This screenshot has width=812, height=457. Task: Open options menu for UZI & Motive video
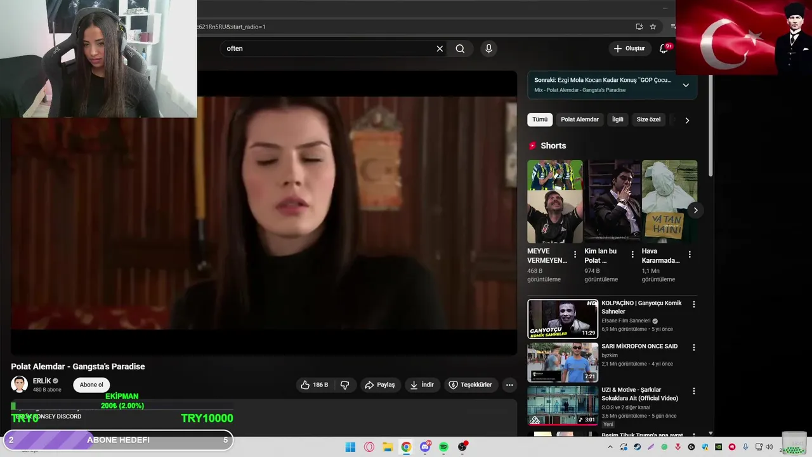click(x=693, y=391)
